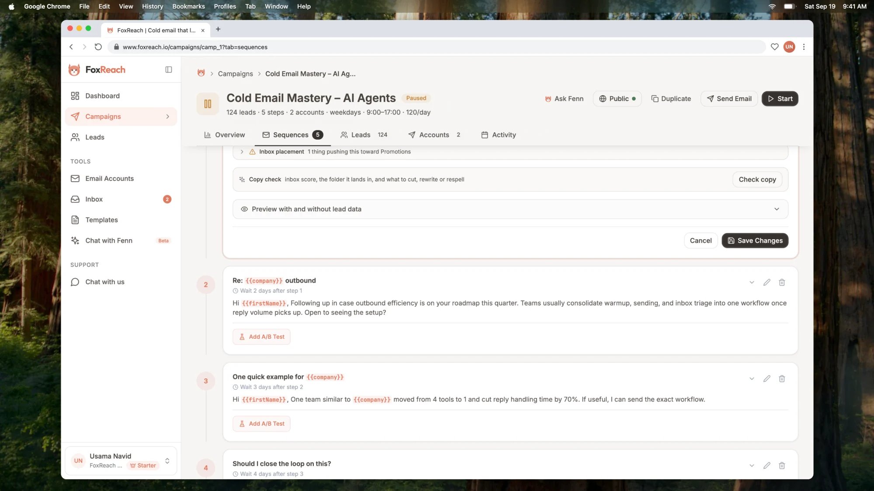Switch to the Overview tab
The height and width of the screenshot is (491, 874).
click(225, 135)
